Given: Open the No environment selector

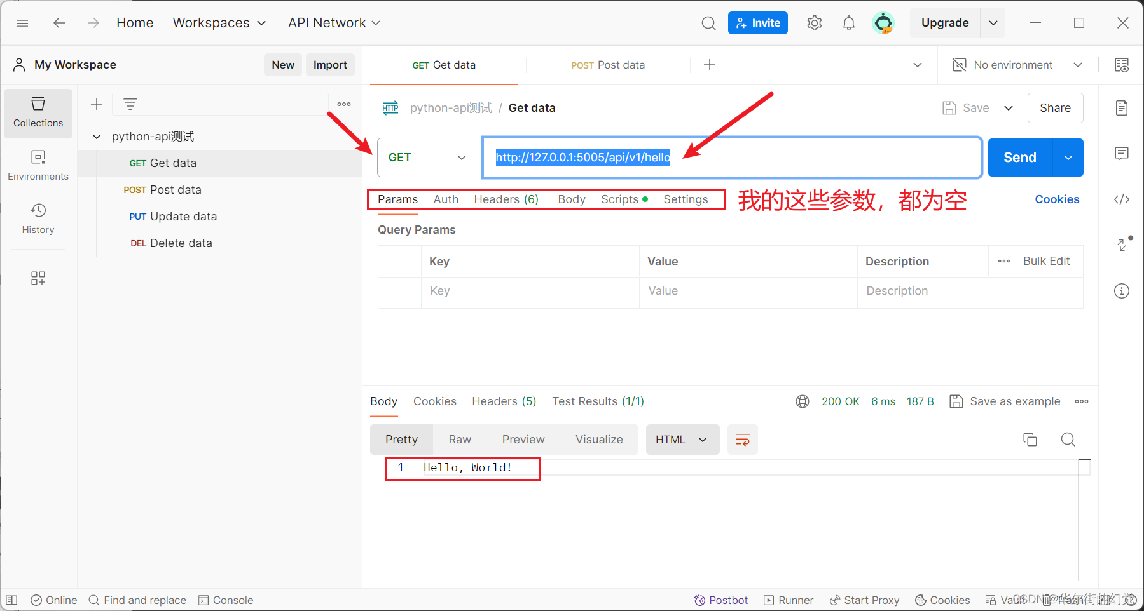Looking at the screenshot, I should [x=1017, y=65].
